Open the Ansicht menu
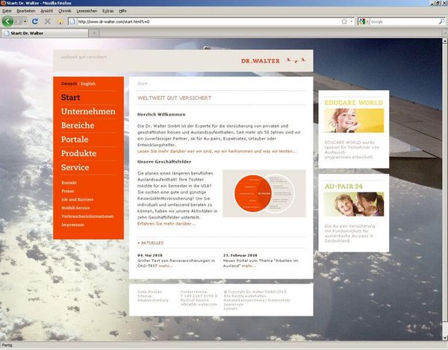448x350 pixels. 46,11
